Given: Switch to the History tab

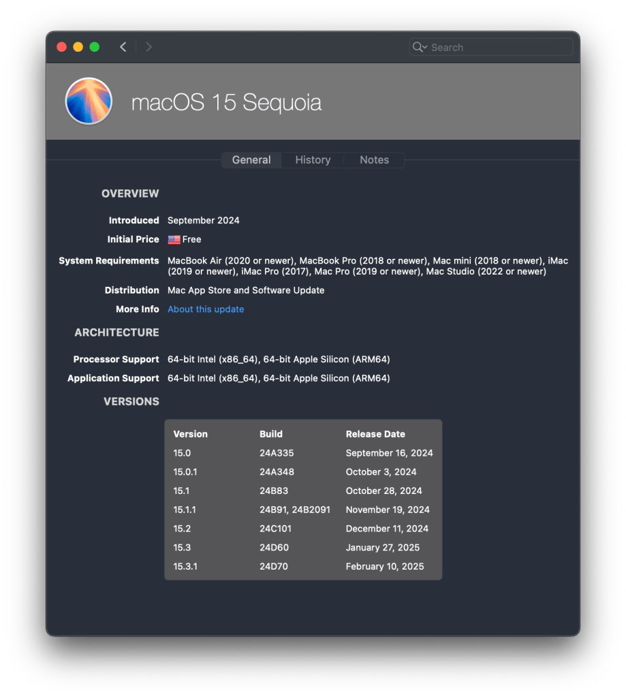Looking at the screenshot, I should coord(313,160).
